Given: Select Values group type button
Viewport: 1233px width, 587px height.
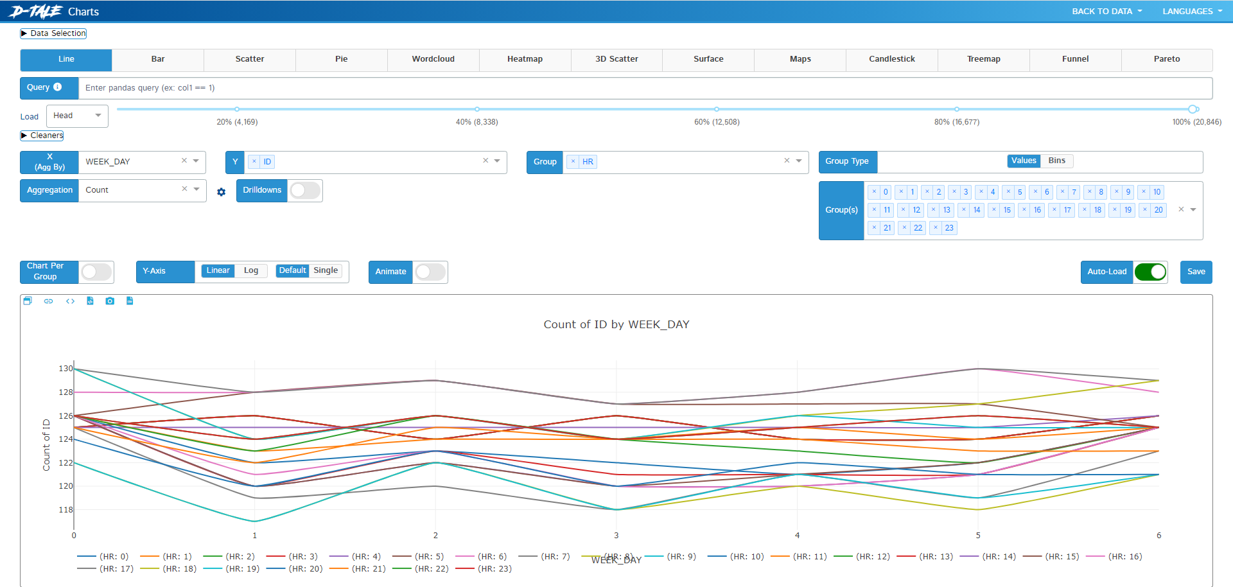Looking at the screenshot, I should (x=1024, y=161).
